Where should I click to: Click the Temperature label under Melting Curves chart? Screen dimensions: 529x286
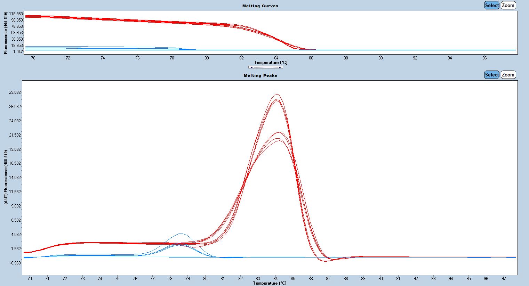point(270,63)
